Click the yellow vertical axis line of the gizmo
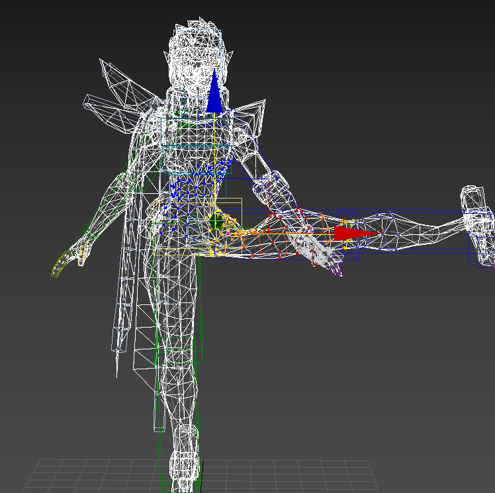This screenshot has width=495, height=493. pos(214,159)
